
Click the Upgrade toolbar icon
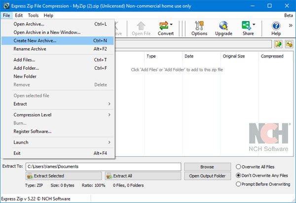223,29
